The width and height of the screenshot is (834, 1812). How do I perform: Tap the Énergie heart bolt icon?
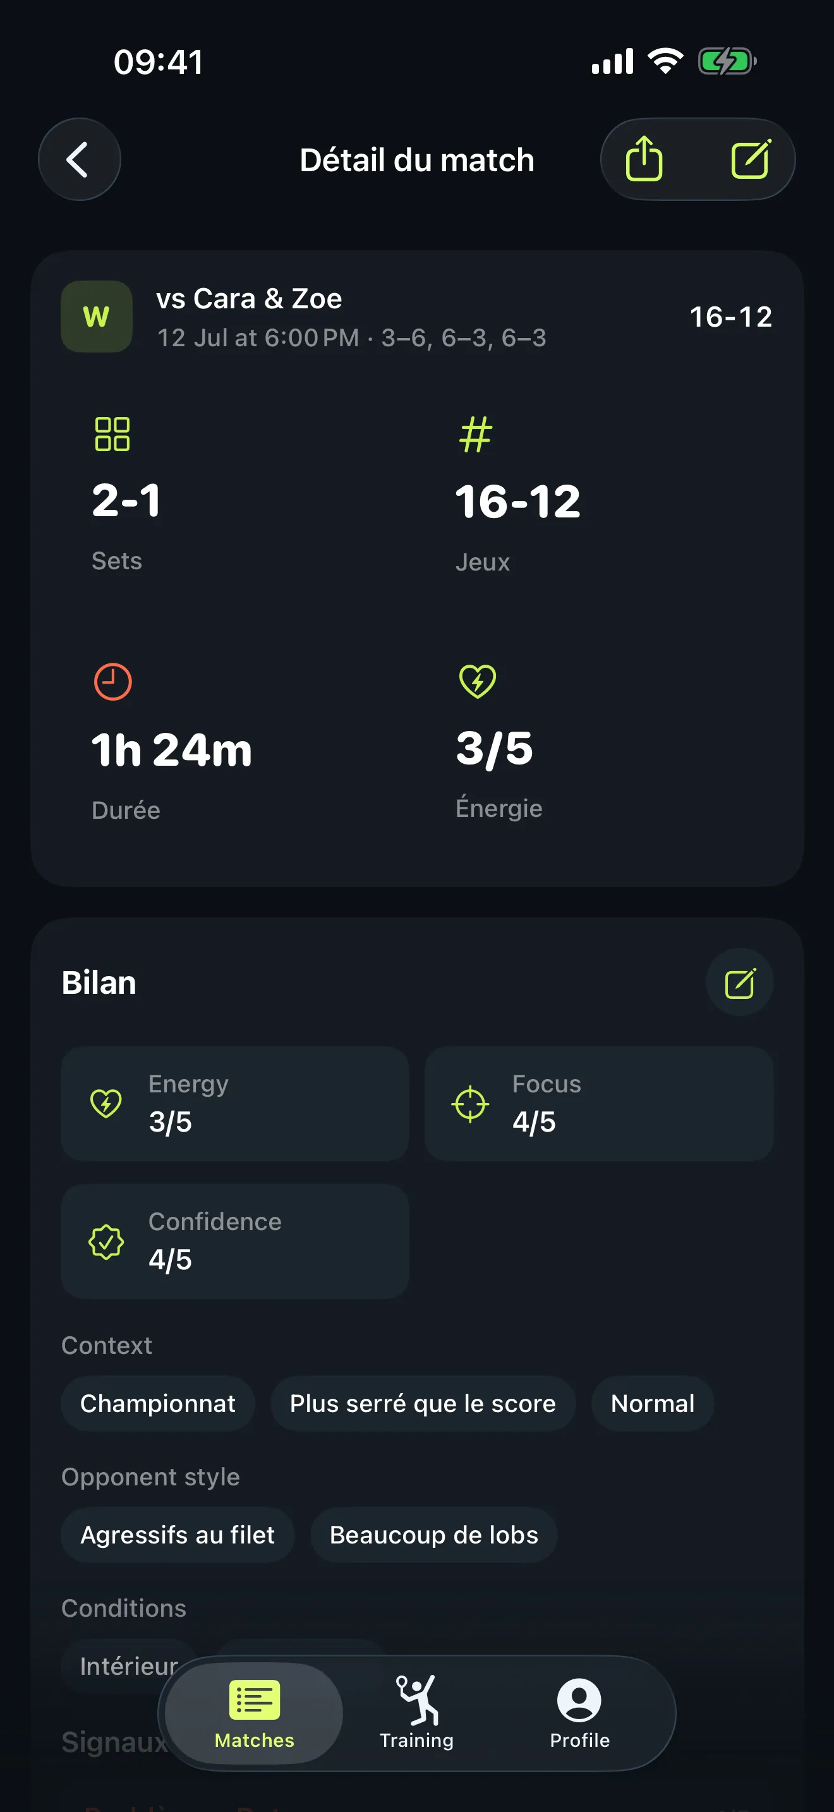(x=478, y=681)
